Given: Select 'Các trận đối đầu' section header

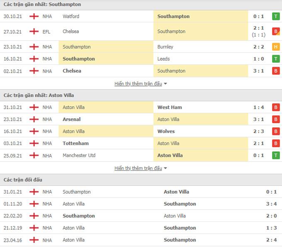Looking at the screenshot, I should tap(23, 180).
